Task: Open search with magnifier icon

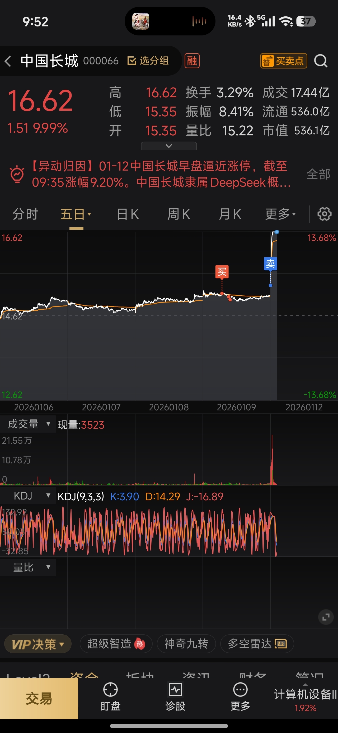Action: 321,61
